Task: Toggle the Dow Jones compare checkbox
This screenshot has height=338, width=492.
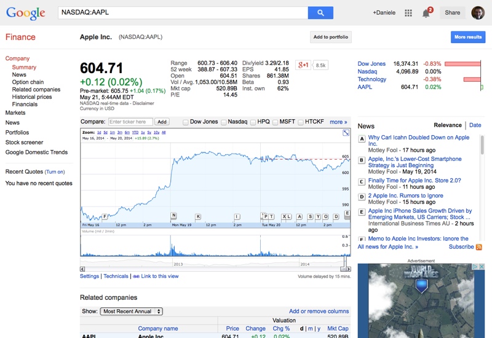Action: pos(186,122)
